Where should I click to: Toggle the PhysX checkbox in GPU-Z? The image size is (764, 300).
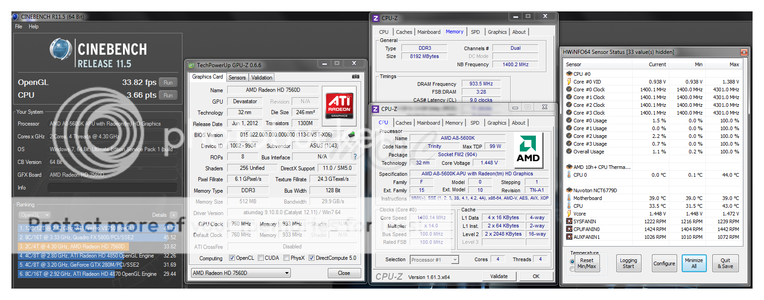pyautogui.click(x=286, y=258)
